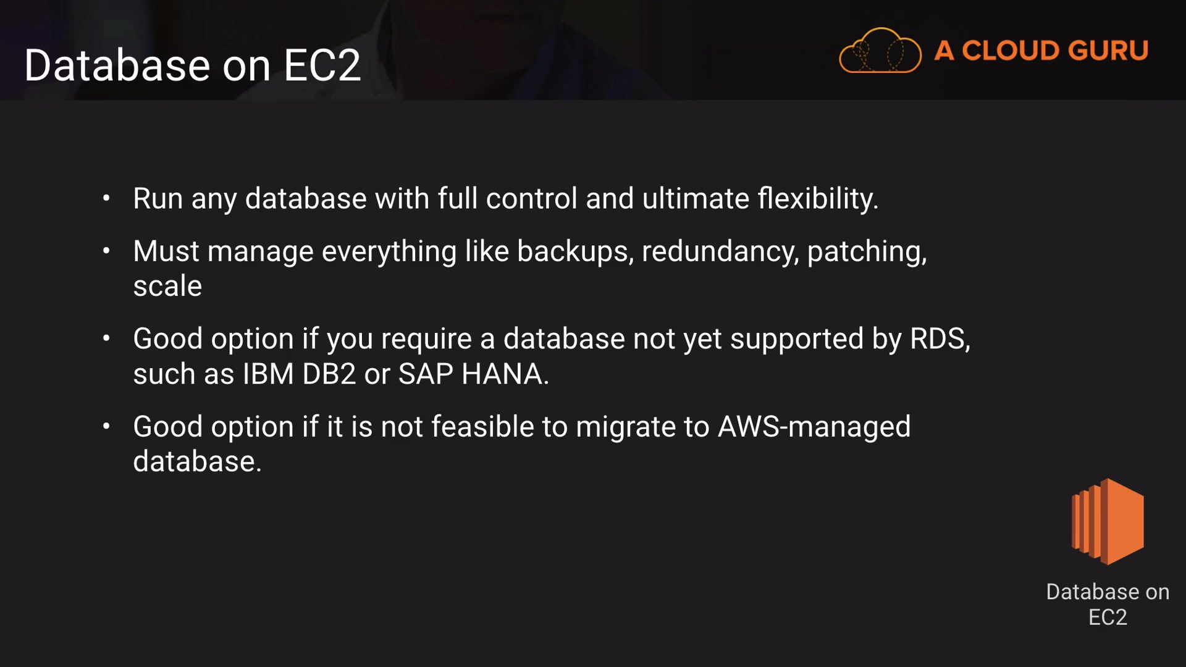Click the bullet dot before 'Must manage everything'
This screenshot has height=667, width=1186.
click(x=106, y=251)
